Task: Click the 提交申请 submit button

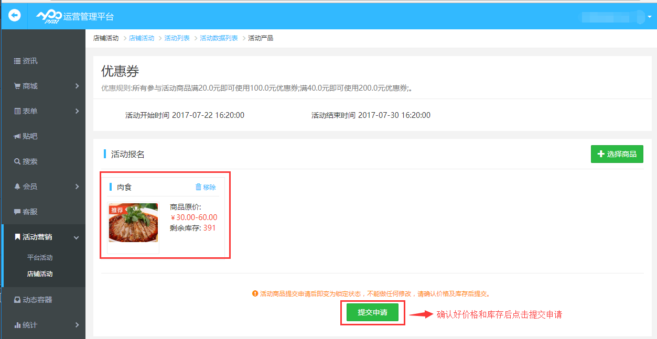Action: click(x=372, y=312)
